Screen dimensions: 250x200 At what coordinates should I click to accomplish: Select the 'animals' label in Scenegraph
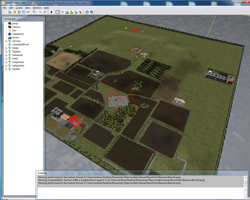tap(16, 41)
